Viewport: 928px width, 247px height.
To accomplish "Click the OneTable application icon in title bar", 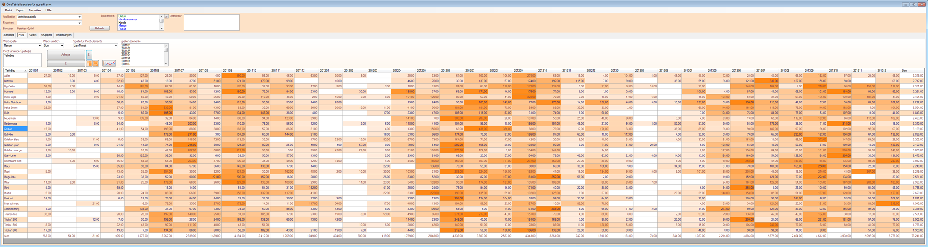I will (x=4, y=4).
